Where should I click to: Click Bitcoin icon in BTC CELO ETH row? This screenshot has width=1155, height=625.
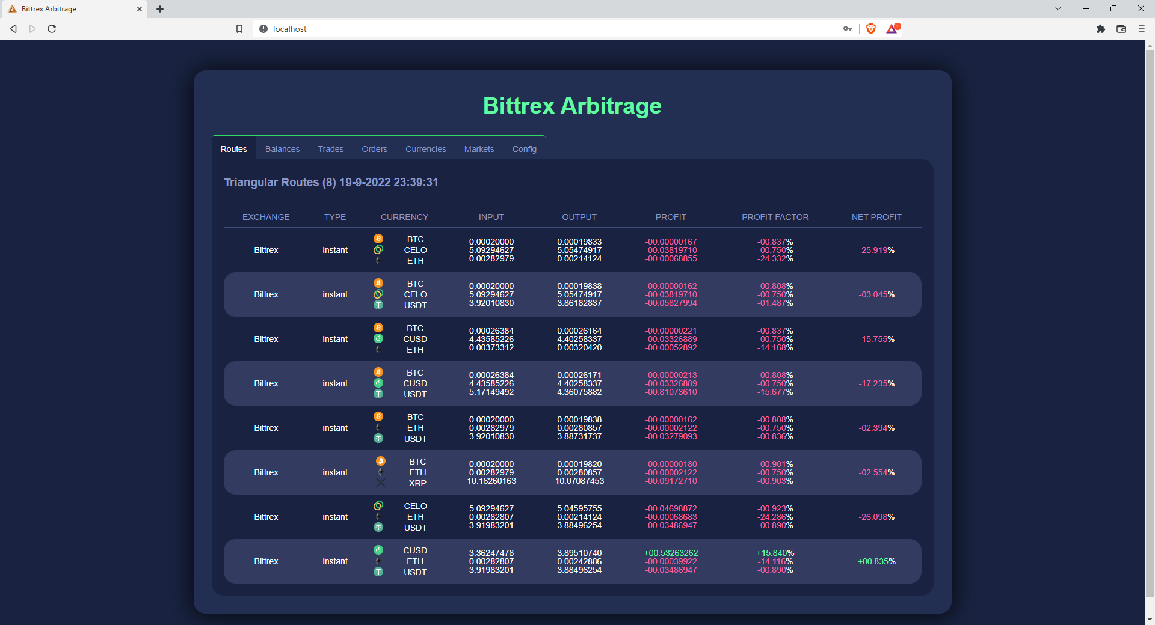click(x=378, y=239)
